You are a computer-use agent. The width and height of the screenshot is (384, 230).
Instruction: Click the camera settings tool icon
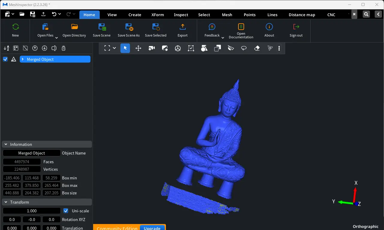tap(152, 48)
